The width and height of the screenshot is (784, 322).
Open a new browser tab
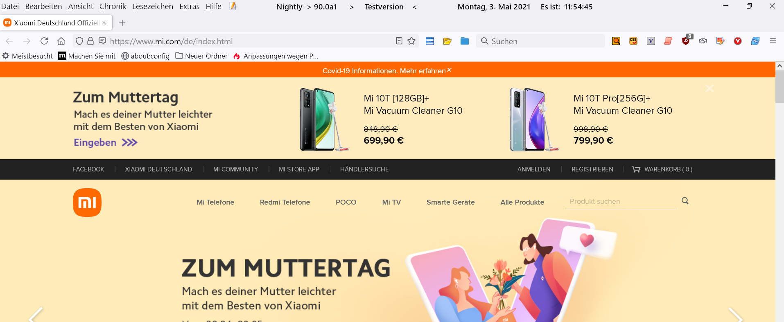pos(122,23)
